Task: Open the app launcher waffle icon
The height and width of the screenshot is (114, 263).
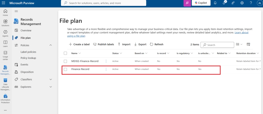Action: pyautogui.click(x=3, y=3)
